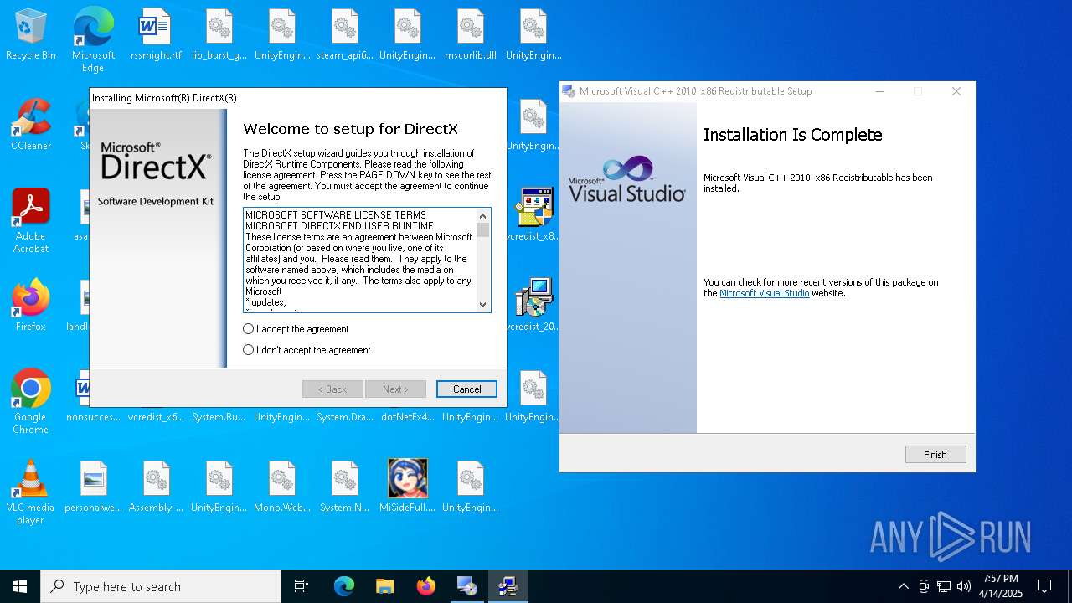Open the Windows Start menu
Screen dimensions: 1072x603
(20, 586)
